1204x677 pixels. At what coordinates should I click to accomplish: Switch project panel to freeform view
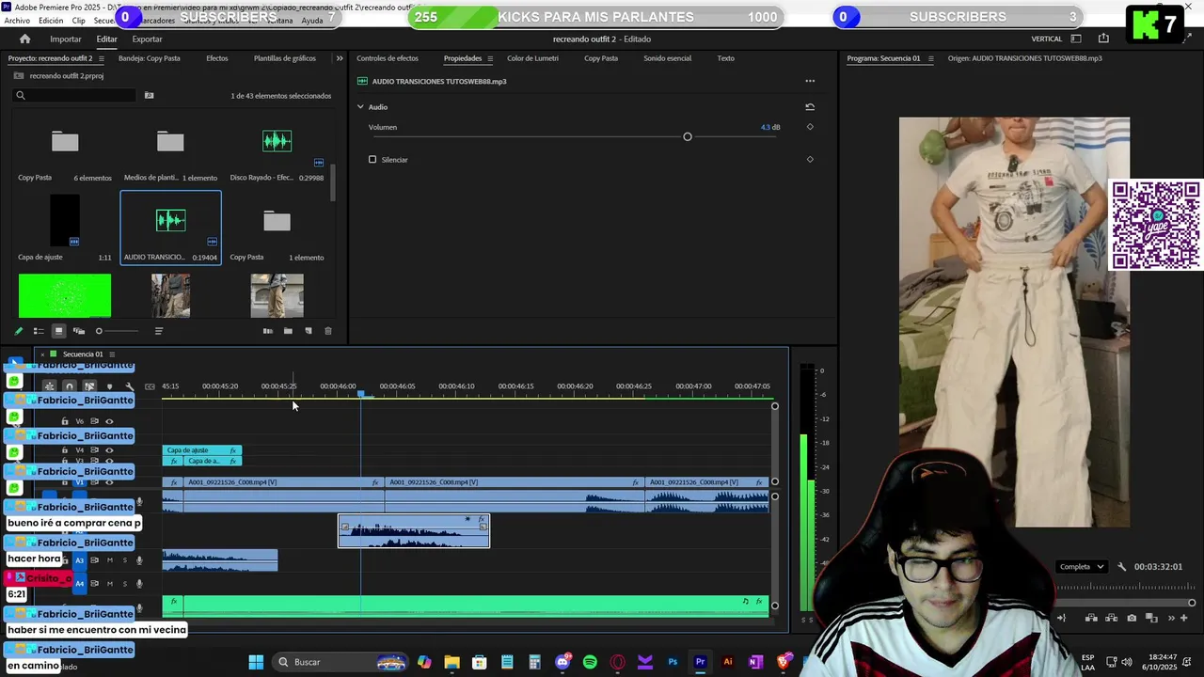click(x=79, y=331)
